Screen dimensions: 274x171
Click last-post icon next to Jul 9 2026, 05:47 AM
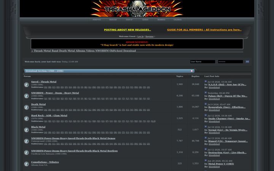[205, 104]
